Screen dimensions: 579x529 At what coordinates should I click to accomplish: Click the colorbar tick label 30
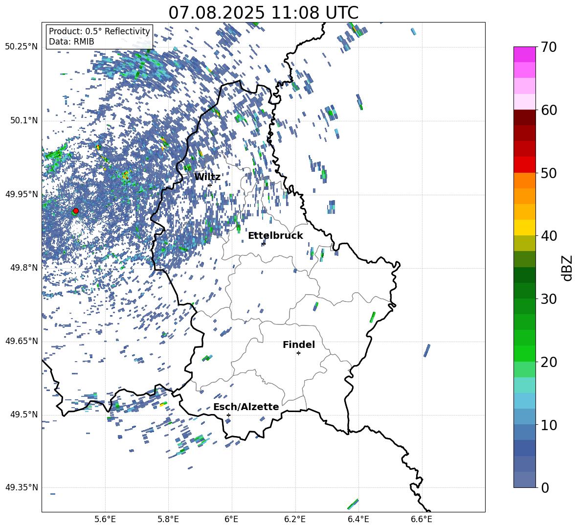point(549,299)
